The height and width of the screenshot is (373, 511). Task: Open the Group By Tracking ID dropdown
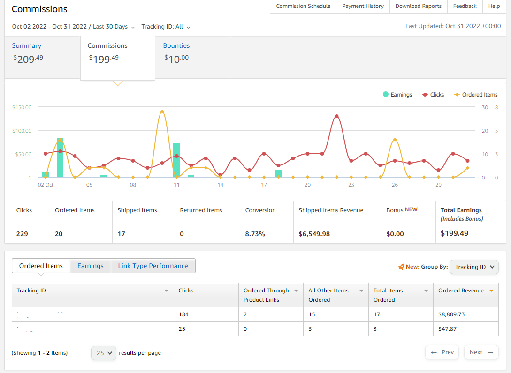point(474,267)
